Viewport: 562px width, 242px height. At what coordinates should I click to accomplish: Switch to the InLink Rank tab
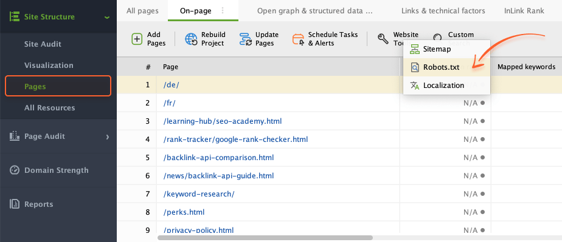coord(524,11)
